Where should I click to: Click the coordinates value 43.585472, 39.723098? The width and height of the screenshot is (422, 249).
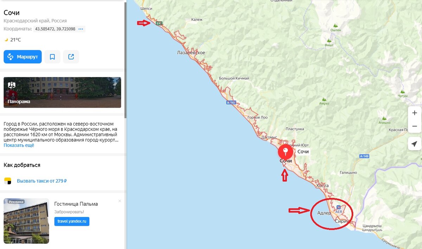pos(55,29)
